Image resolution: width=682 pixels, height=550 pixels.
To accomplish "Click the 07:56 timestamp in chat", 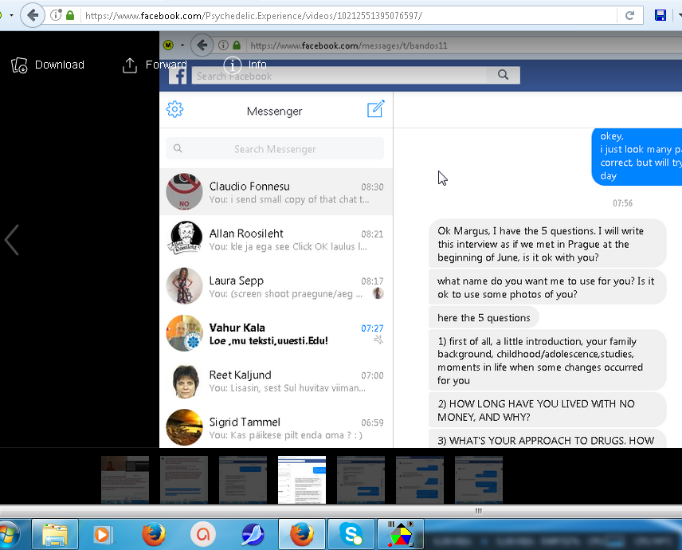I will point(622,203).
